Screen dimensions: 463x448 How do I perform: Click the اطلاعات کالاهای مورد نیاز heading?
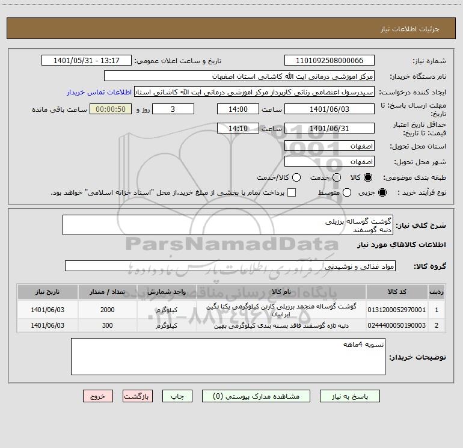tap(402, 245)
